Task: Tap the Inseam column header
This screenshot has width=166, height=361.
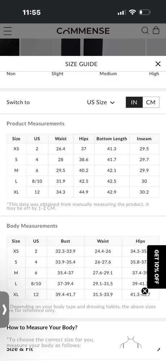Action: coord(144,139)
